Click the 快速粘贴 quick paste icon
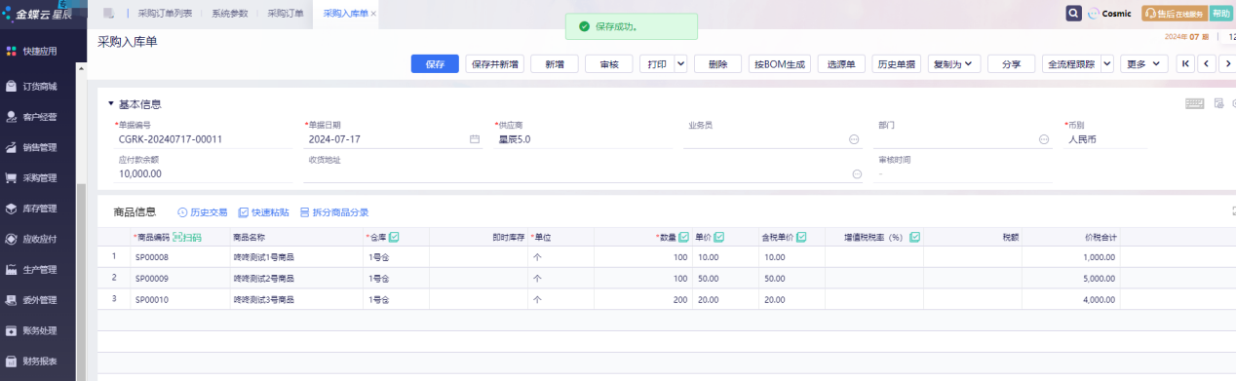The image size is (1236, 381). pyautogui.click(x=263, y=212)
